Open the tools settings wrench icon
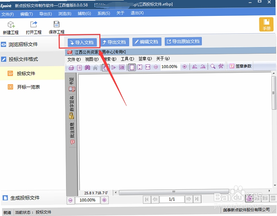The image size is (277, 216). [221, 66]
